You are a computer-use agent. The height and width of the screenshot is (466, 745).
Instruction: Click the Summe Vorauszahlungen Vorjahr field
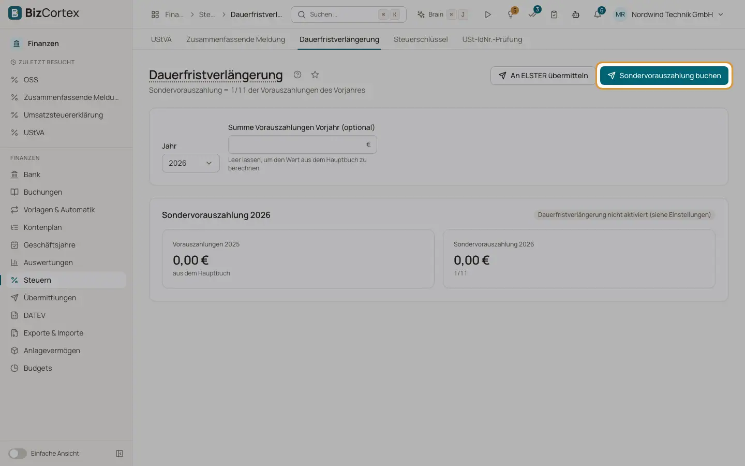303,144
